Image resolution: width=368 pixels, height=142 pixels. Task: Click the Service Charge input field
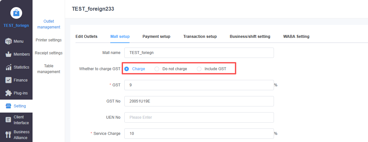(199, 134)
